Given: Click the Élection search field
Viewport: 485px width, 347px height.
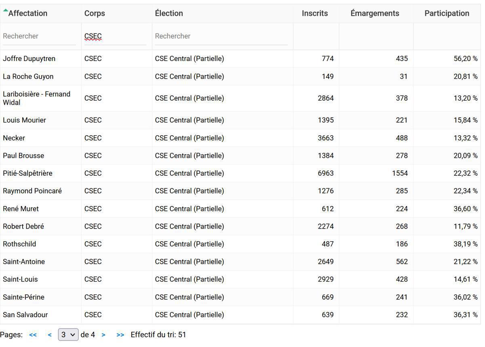Looking at the screenshot, I should point(221,36).
